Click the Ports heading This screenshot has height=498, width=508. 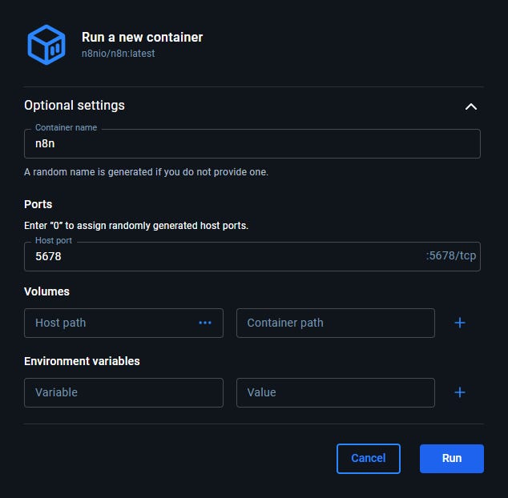[x=38, y=204]
